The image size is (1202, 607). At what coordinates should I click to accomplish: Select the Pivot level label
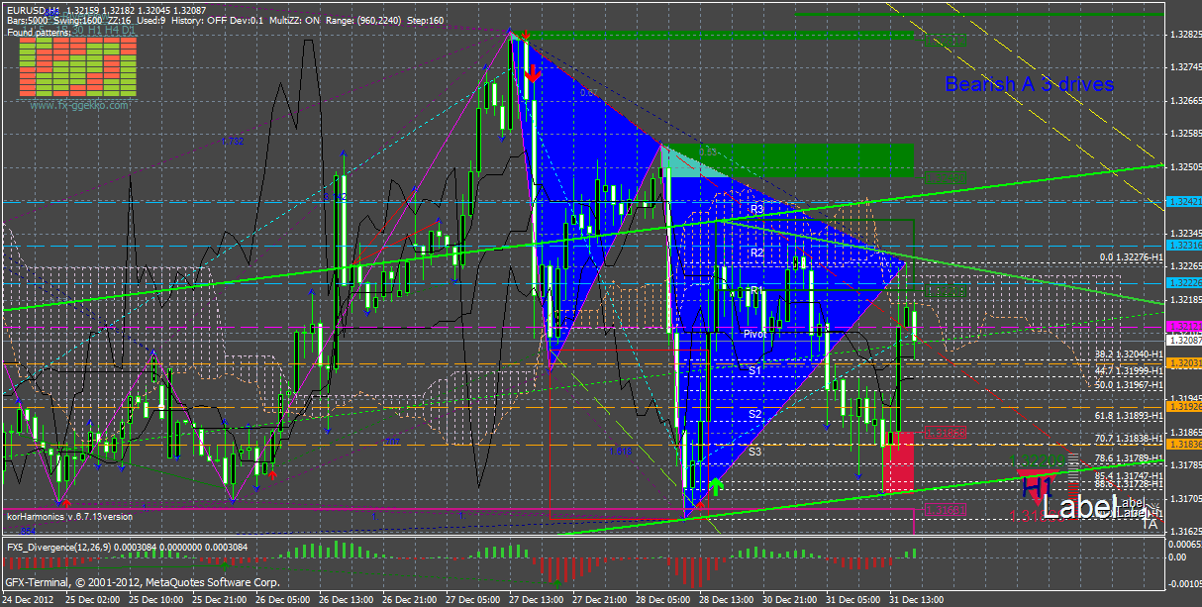(x=755, y=335)
